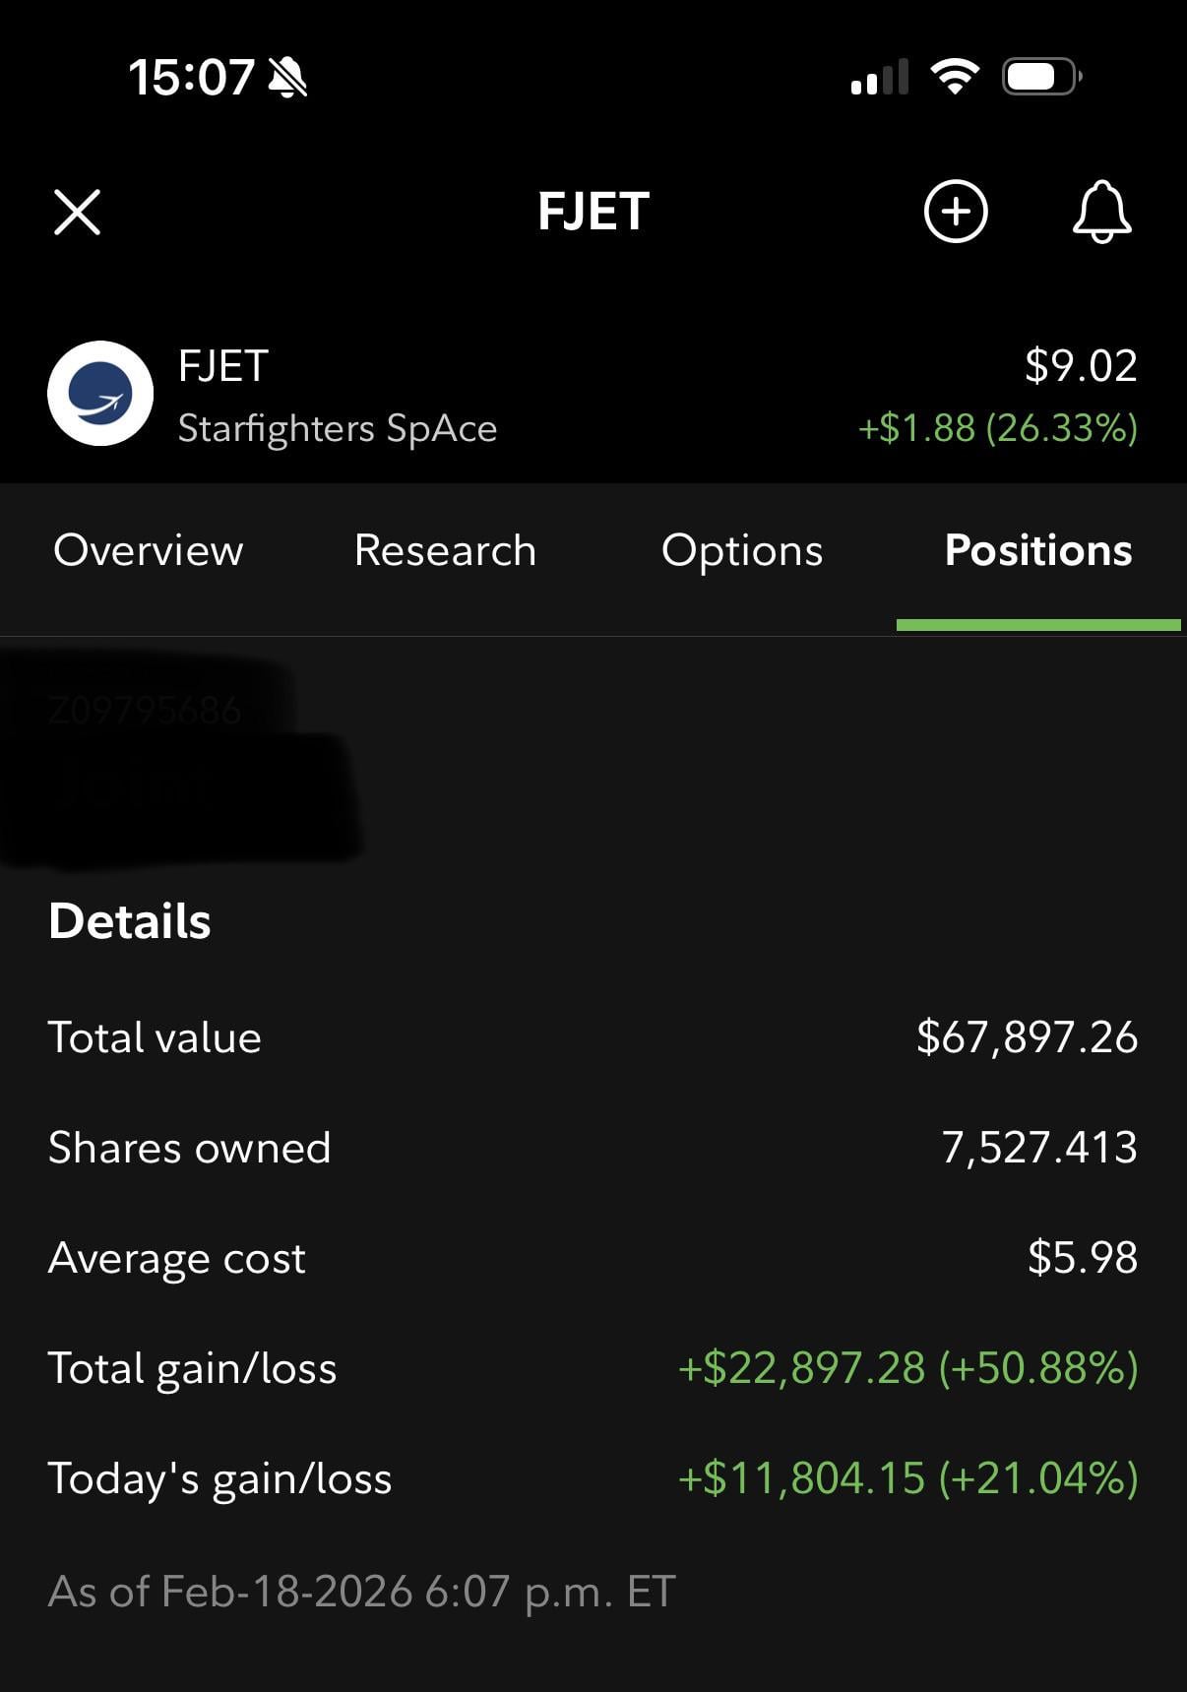The height and width of the screenshot is (1692, 1187).
Task: Tap the Wi-Fi status icon
Action: tap(954, 76)
